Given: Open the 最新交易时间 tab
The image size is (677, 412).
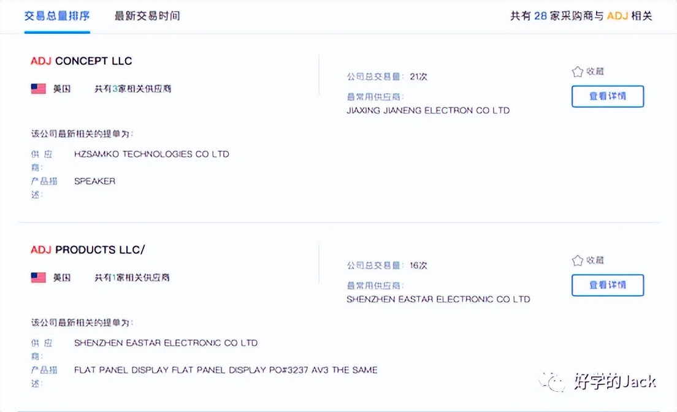Looking at the screenshot, I should click(147, 16).
